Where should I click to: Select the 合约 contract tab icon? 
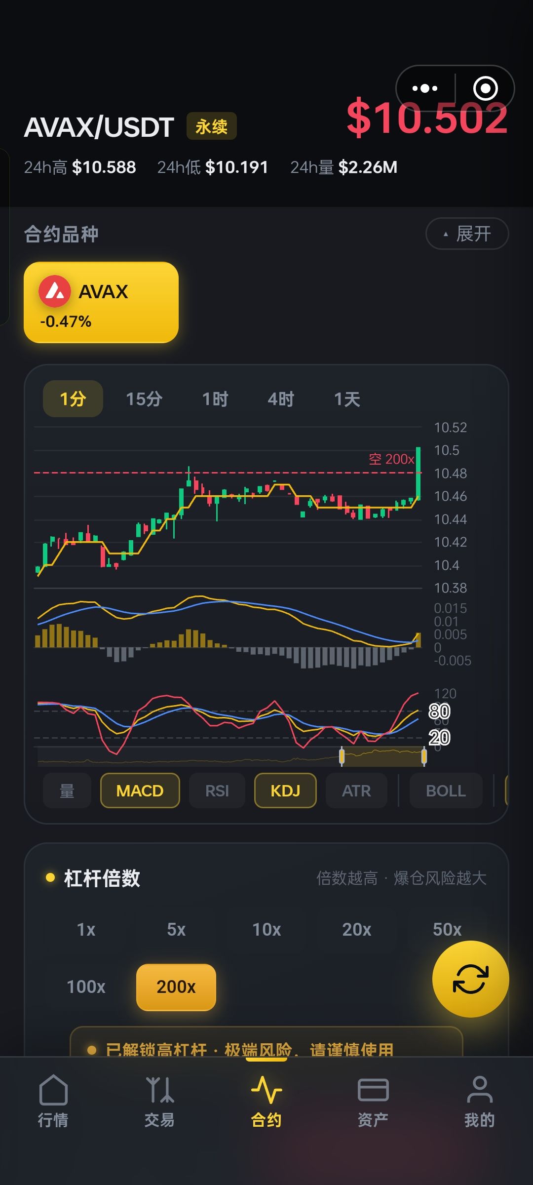pyautogui.click(x=266, y=1089)
